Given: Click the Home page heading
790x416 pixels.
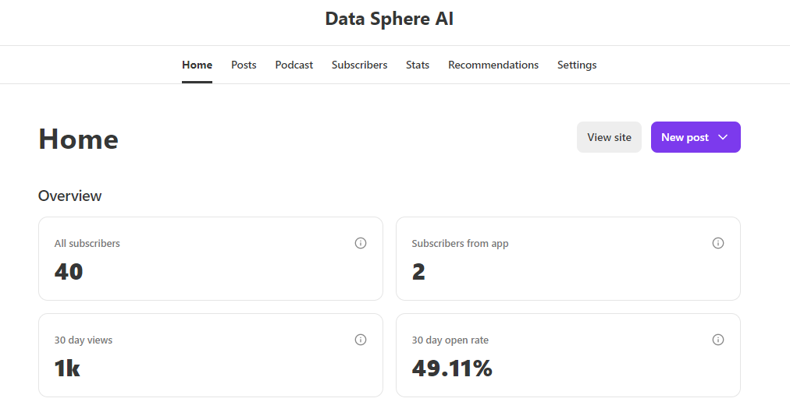Looking at the screenshot, I should [79, 139].
